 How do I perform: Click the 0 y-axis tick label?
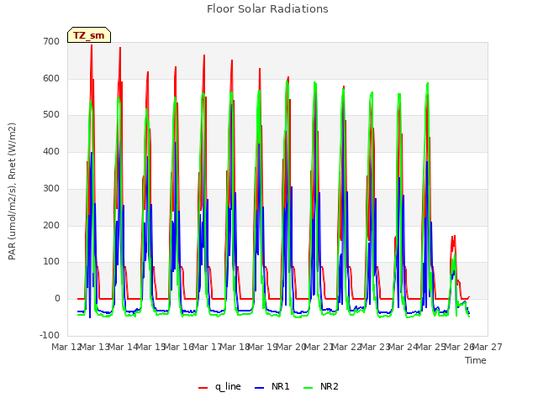57,299
